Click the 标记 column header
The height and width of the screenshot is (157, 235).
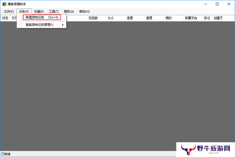pyautogui.click(x=207, y=18)
